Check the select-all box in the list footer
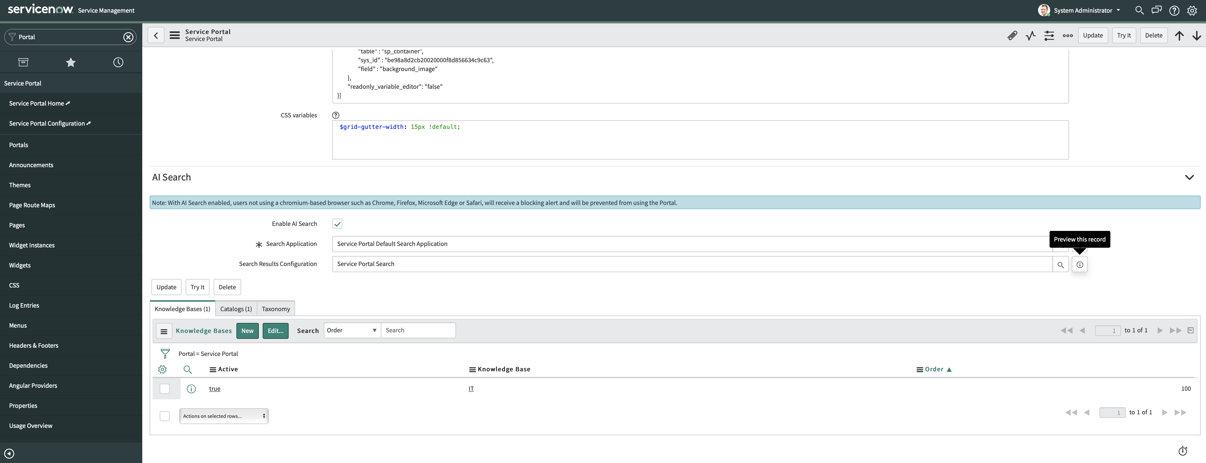Screen dimensions: 1206x463 pyautogui.click(x=165, y=416)
